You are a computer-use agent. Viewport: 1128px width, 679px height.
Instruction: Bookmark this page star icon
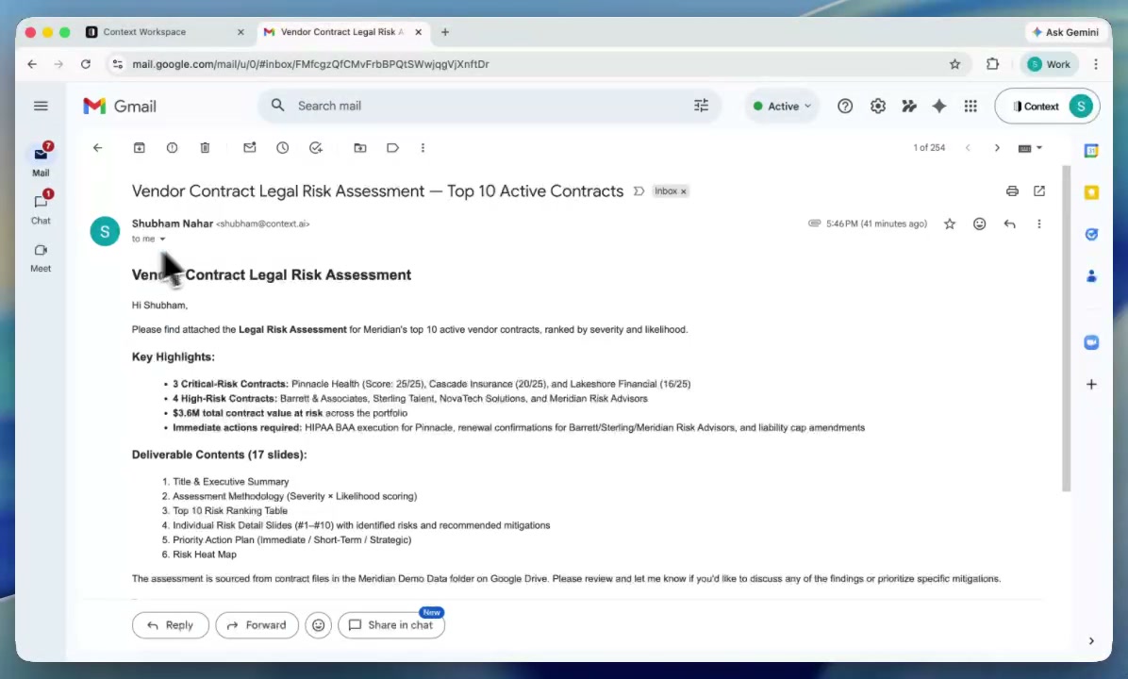click(x=954, y=65)
